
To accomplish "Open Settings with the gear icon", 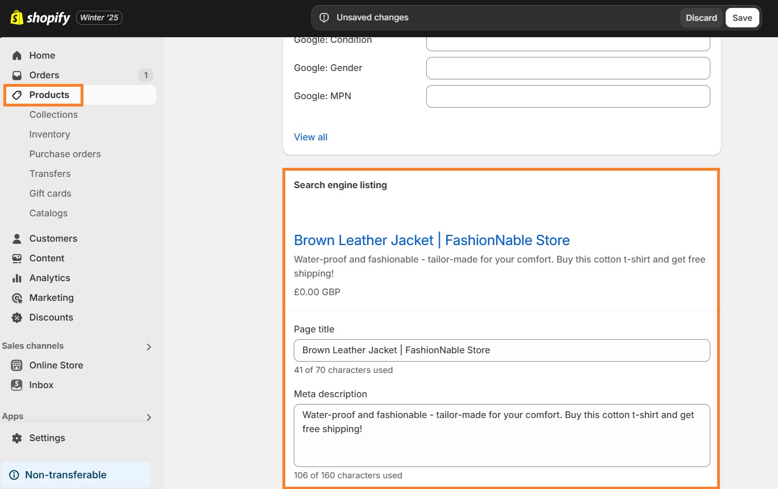I will pos(16,438).
